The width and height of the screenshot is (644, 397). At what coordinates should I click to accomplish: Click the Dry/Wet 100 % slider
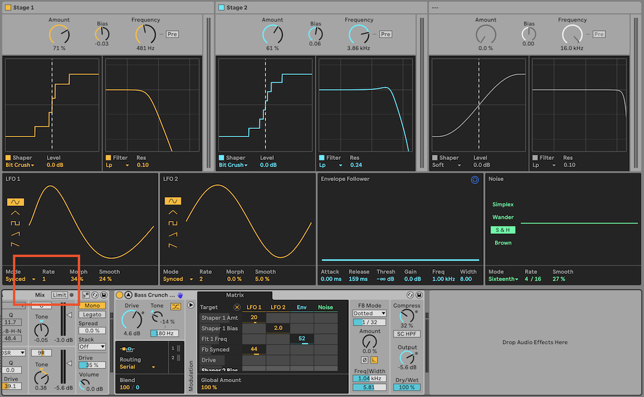coord(407,388)
